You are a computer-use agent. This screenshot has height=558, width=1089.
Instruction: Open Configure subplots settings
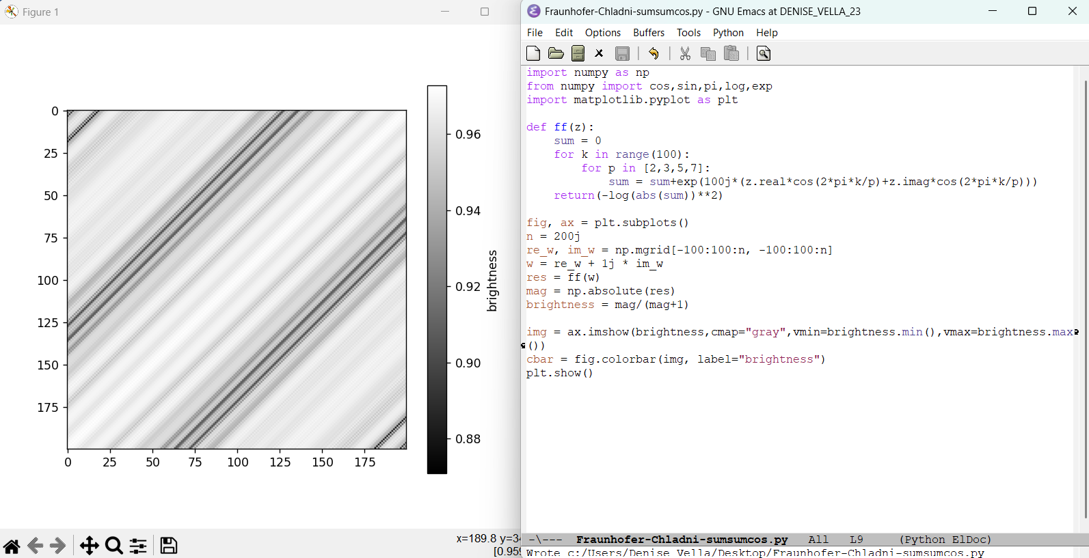(138, 545)
